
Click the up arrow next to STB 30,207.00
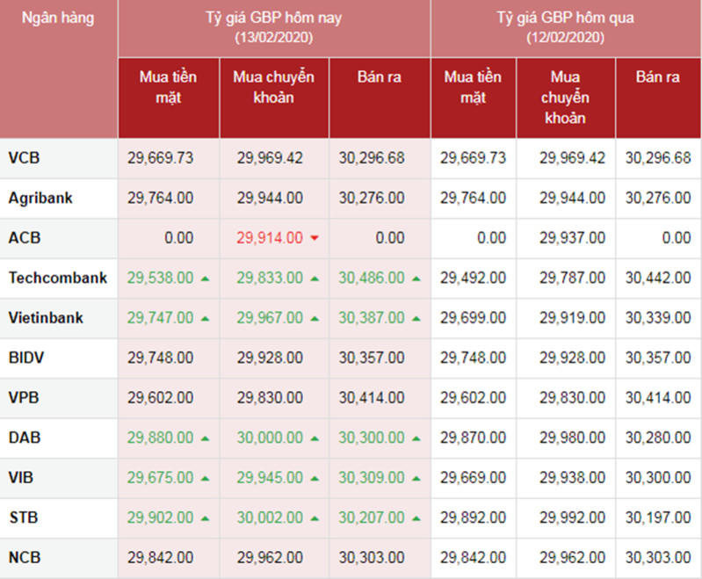(416, 518)
